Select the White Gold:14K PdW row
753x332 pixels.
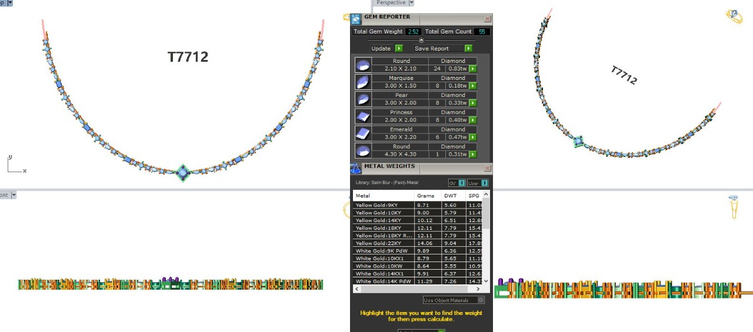pyautogui.click(x=418, y=281)
